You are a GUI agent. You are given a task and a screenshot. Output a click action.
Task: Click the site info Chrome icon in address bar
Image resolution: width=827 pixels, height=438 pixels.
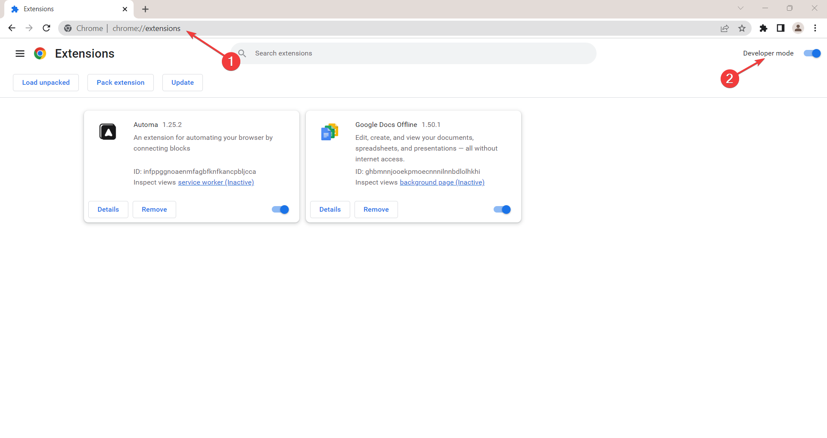pyautogui.click(x=68, y=28)
